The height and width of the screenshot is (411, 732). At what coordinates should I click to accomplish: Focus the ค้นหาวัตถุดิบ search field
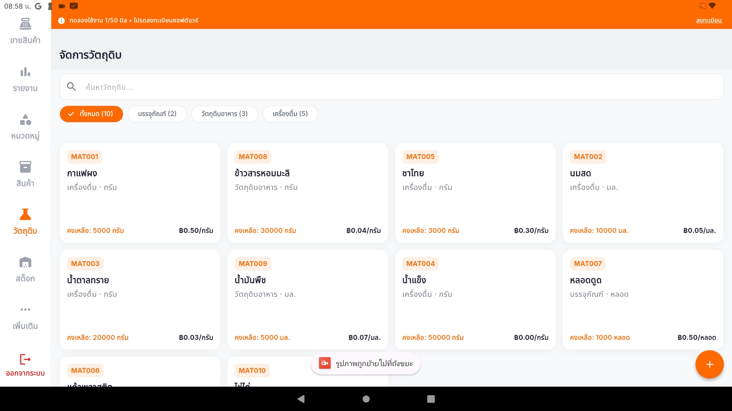(396, 87)
